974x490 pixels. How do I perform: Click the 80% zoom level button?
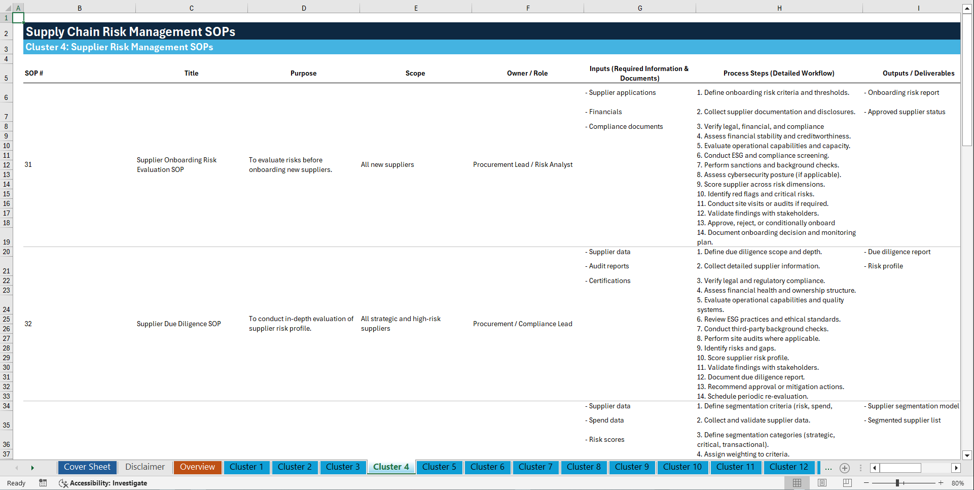tap(957, 483)
